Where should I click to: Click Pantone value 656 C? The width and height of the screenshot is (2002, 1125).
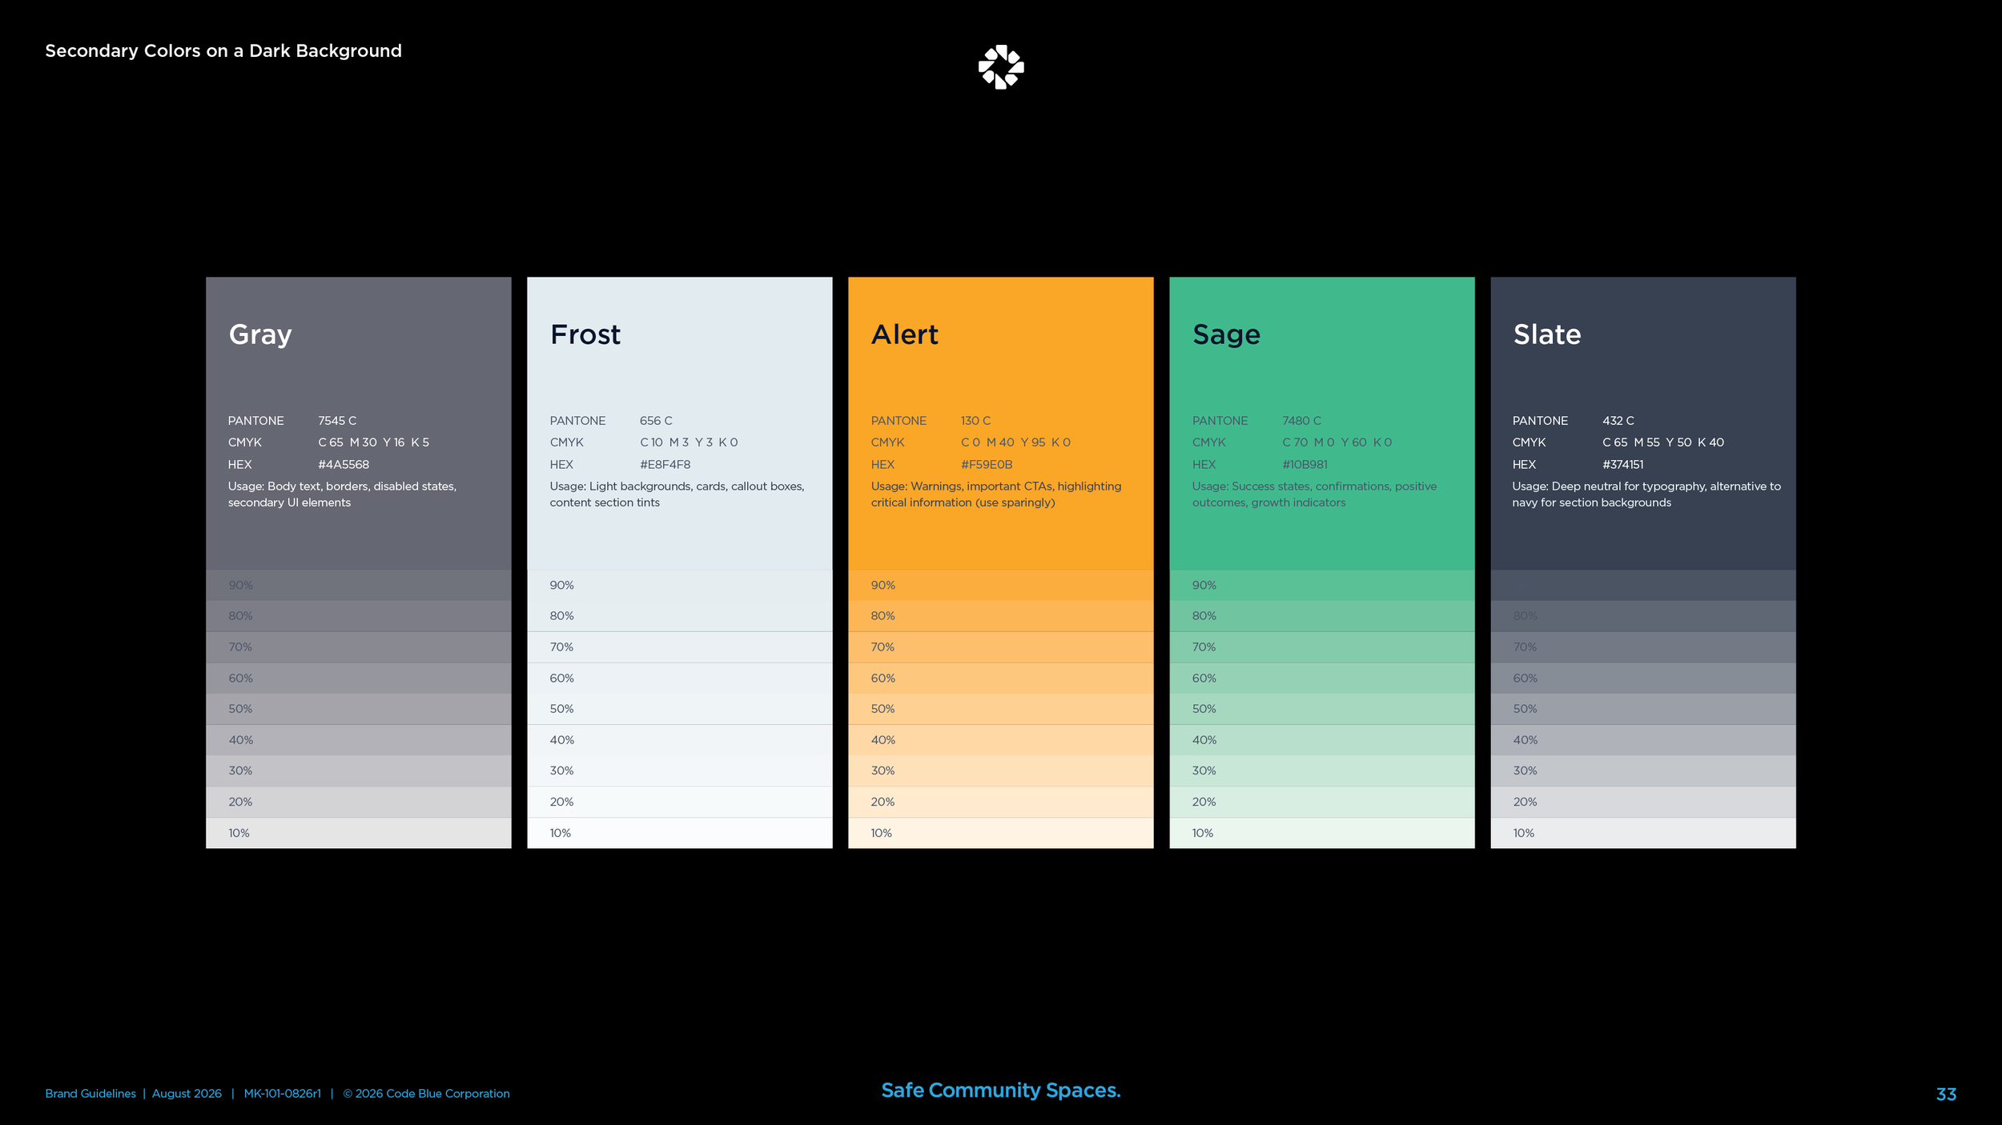pos(656,421)
